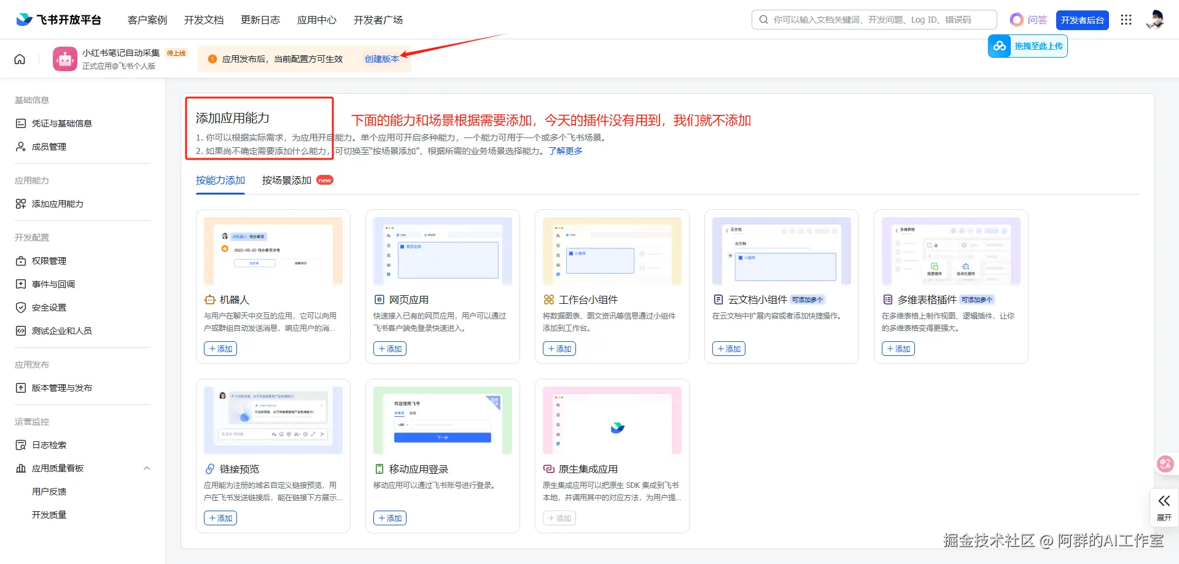
Task: Focus the documentation search box
Action: [874, 20]
